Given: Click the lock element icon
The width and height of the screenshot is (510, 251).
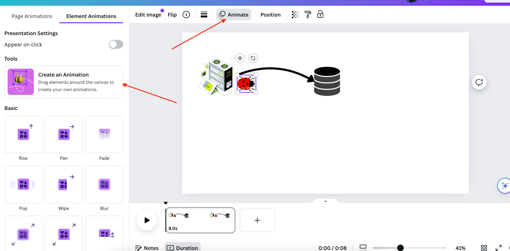Looking at the screenshot, I should click(x=320, y=15).
